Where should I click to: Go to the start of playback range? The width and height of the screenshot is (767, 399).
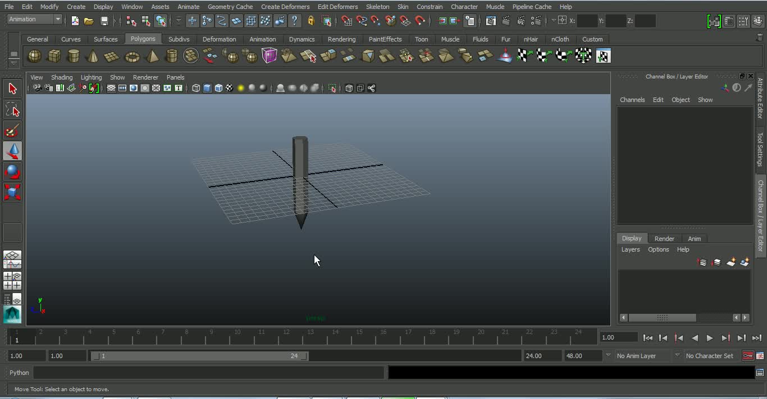(x=647, y=338)
